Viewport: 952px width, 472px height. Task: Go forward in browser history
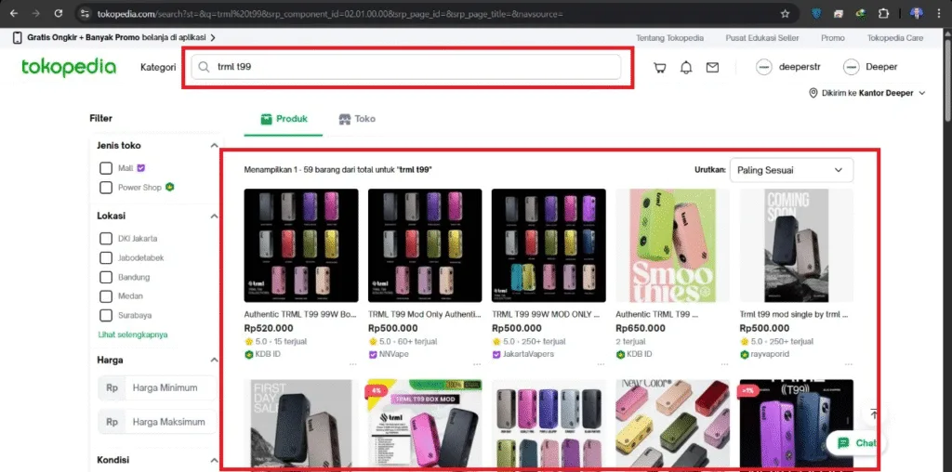(36, 13)
